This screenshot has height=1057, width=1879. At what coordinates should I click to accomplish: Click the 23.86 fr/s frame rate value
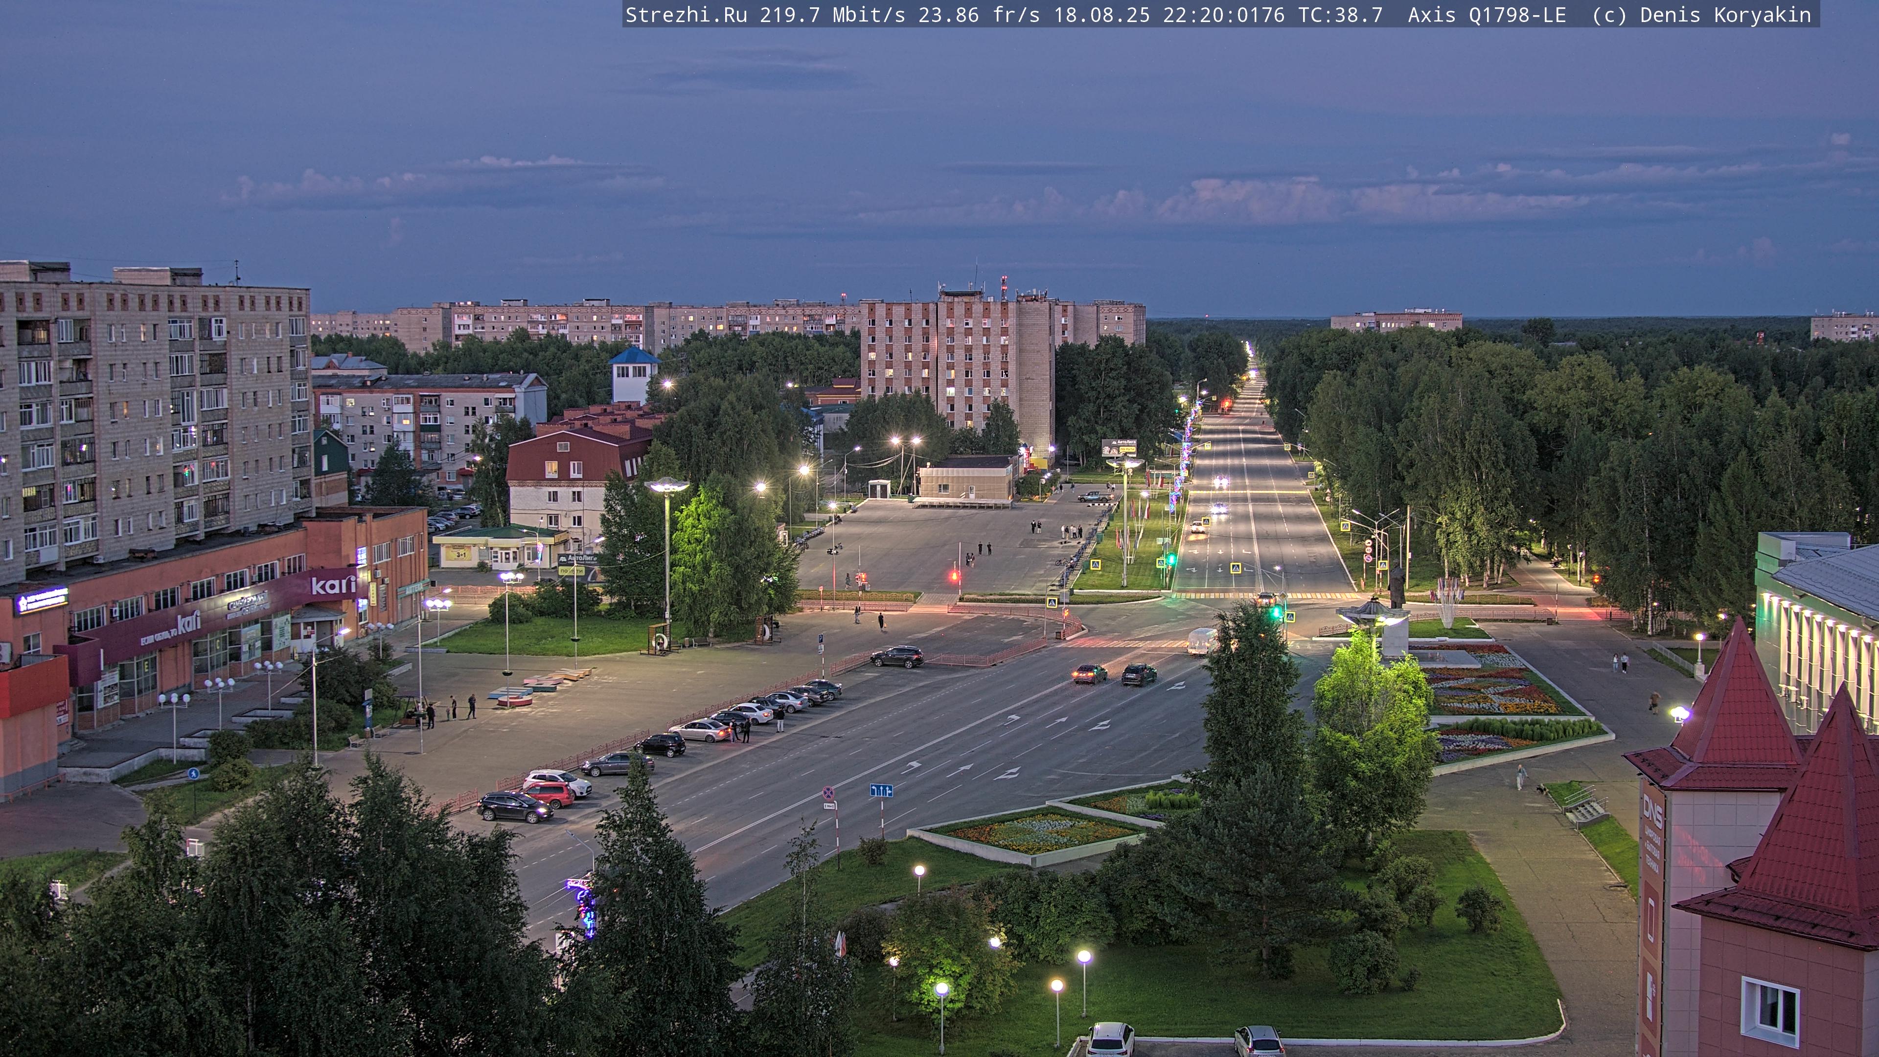[x=979, y=15]
